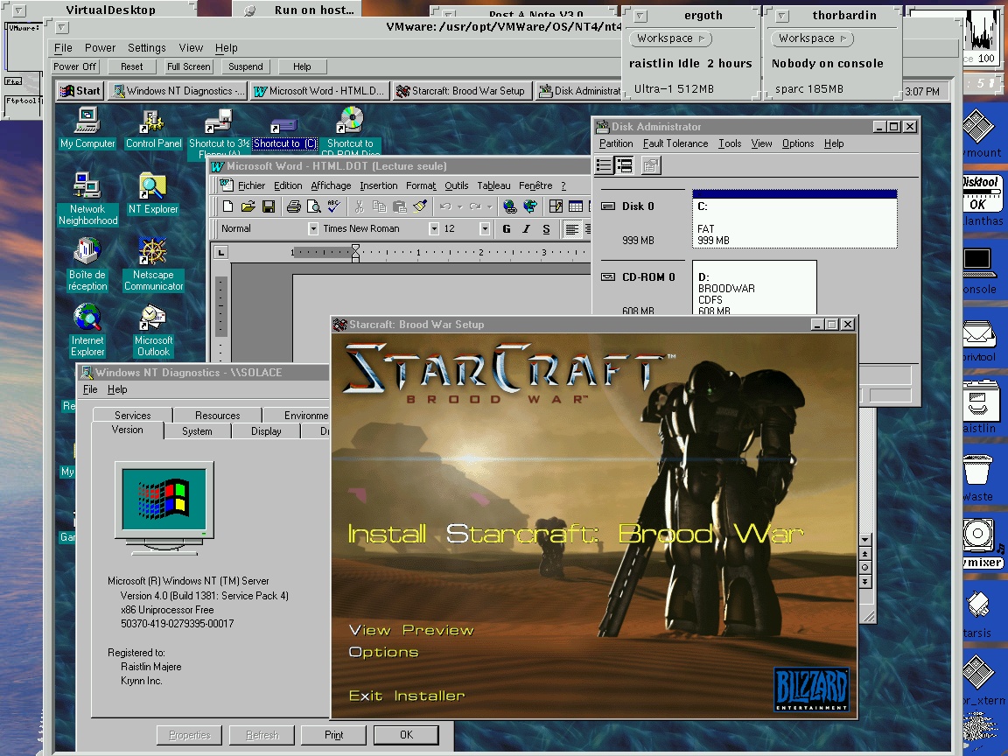1008x756 pixels.
Task: Launch NT Explorer from the desktop
Action: pyautogui.click(x=153, y=193)
